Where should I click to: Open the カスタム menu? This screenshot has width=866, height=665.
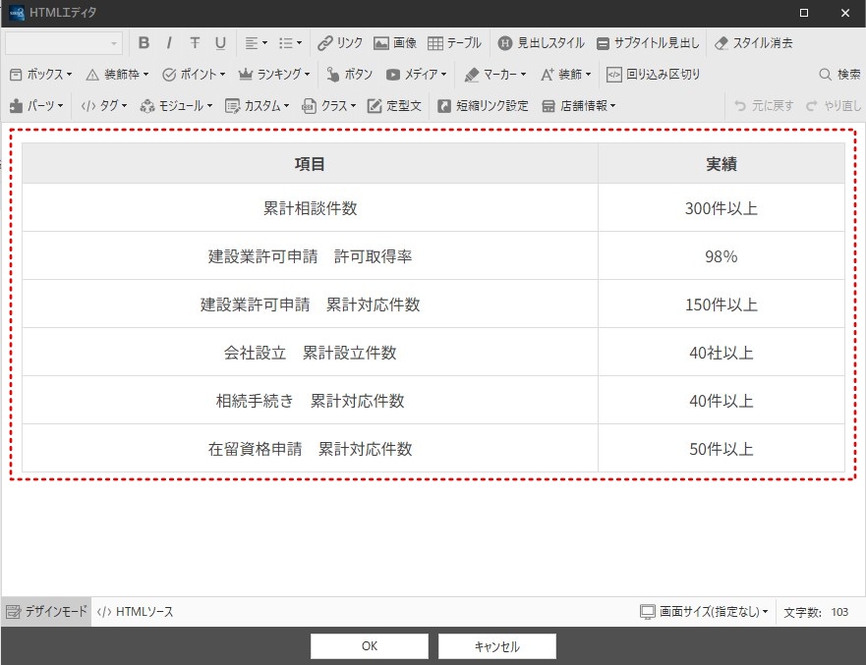[x=257, y=105]
